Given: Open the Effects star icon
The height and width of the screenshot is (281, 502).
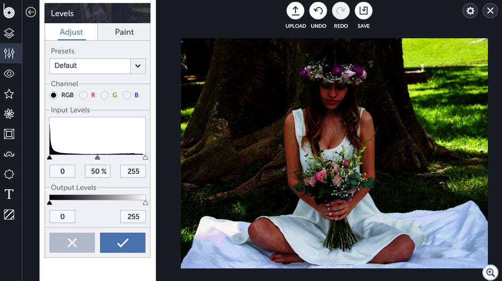Looking at the screenshot, I should [9, 94].
